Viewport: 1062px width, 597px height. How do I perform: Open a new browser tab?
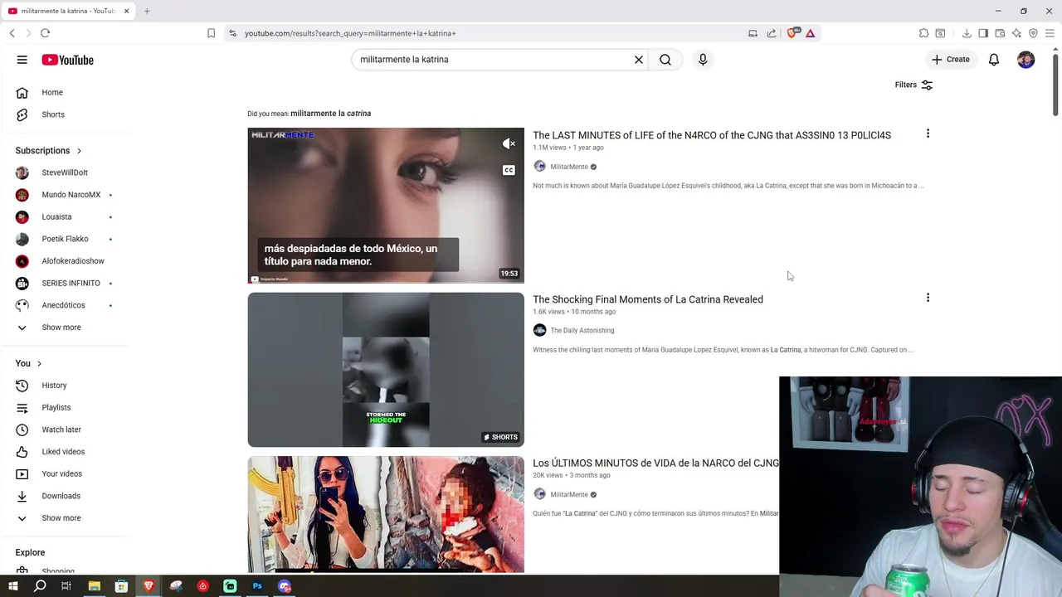pos(147,11)
